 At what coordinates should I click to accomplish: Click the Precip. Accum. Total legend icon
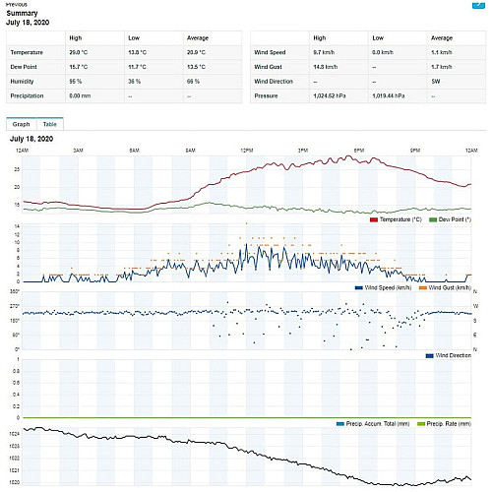[340, 424]
